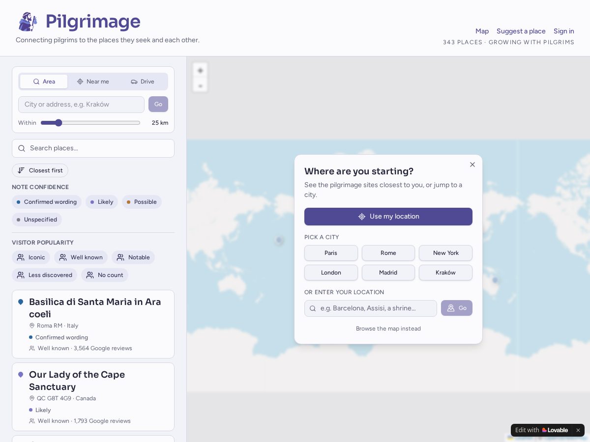Click the enter your location input field
This screenshot has height=442, width=590.
coord(371,308)
